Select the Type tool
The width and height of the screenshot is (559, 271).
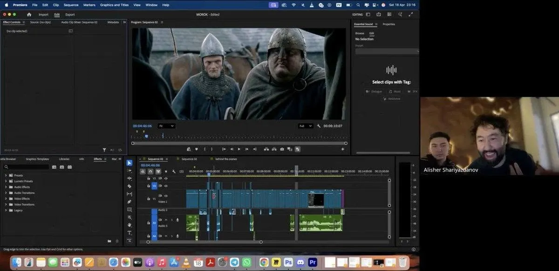[130, 233]
